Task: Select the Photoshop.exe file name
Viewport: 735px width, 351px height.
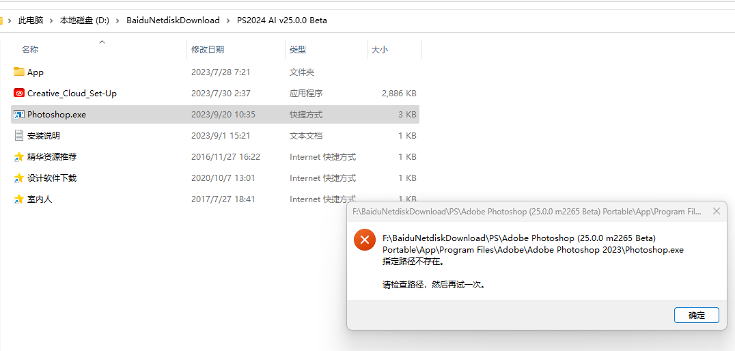Action: (56, 114)
